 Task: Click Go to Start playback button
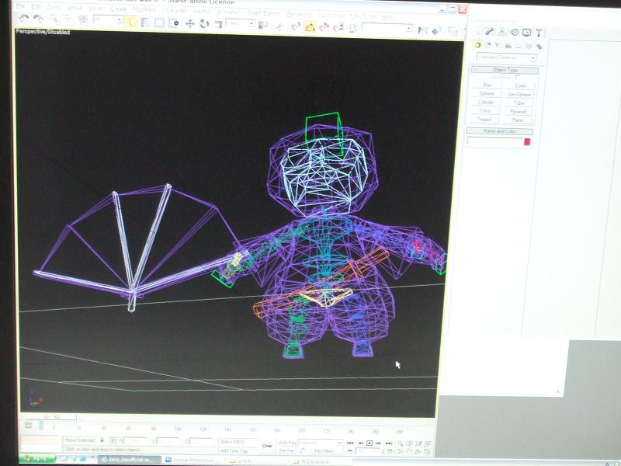click(x=350, y=443)
